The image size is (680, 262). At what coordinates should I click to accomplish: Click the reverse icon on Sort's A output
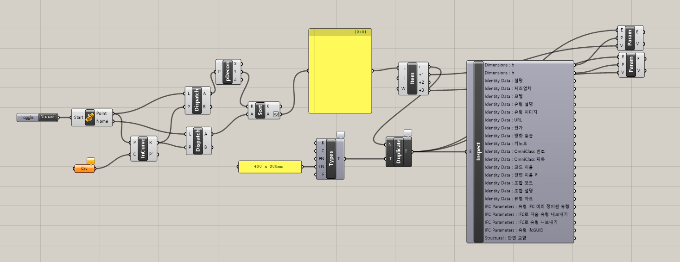coord(276,114)
